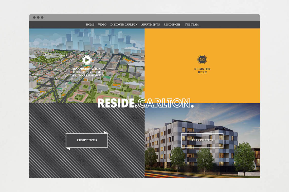Click the envelope register icon

click(x=202, y=60)
